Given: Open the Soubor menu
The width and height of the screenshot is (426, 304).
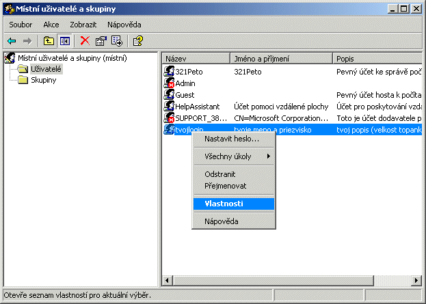Looking at the screenshot, I should pyautogui.click(x=21, y=25).
